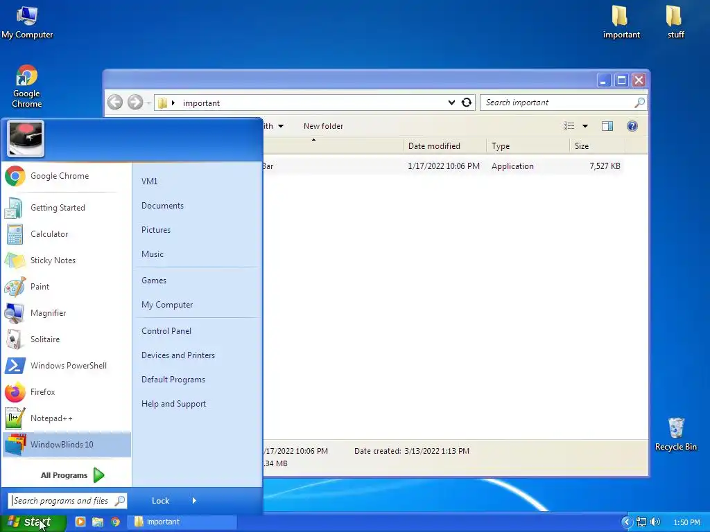Click the search magnifier in important window

pos(639,103)
